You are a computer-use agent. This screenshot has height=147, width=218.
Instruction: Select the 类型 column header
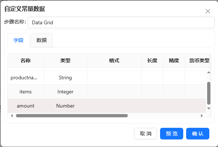coord(65,60)
